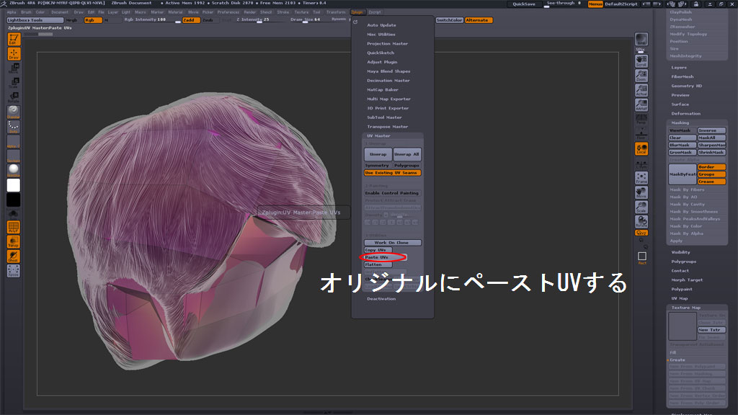
Task: Click the Scroll canvas icon
Action: coord(641,61)
